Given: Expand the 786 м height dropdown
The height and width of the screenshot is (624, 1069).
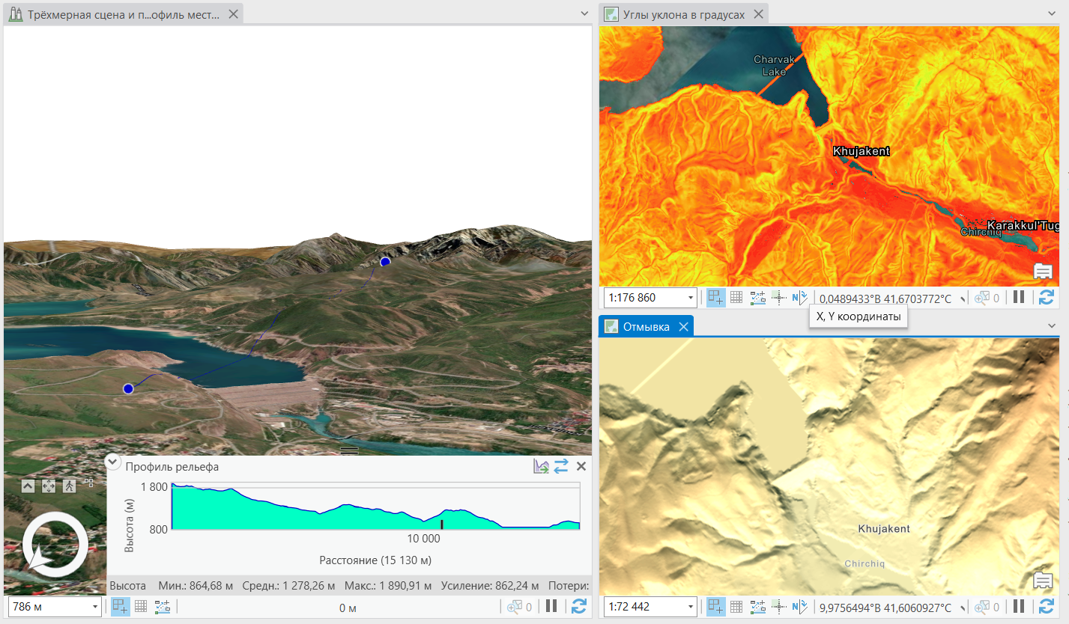Looking at the screenshot, I should 94,607.
